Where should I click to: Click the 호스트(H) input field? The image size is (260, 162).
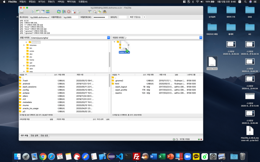[39, 17]
